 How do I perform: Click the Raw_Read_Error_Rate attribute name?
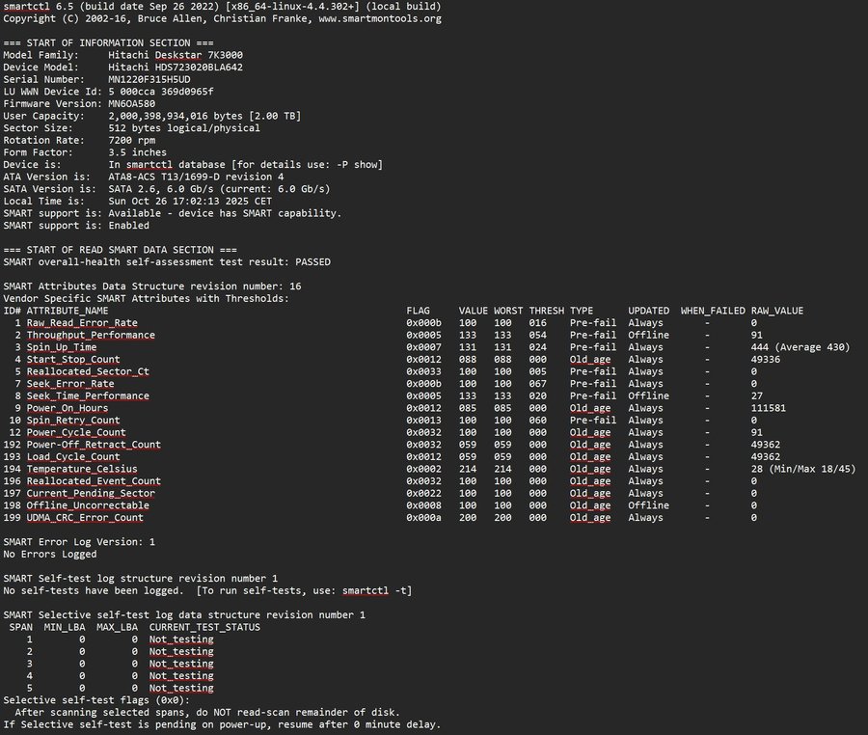(81, 323)
